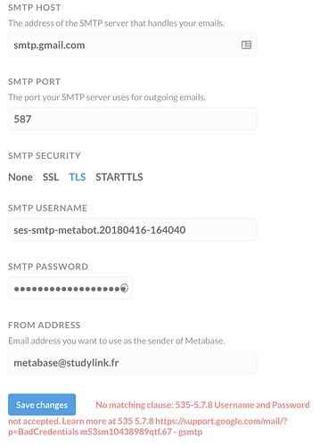
Task: Click the Save changes button
Action: point(42,405)
